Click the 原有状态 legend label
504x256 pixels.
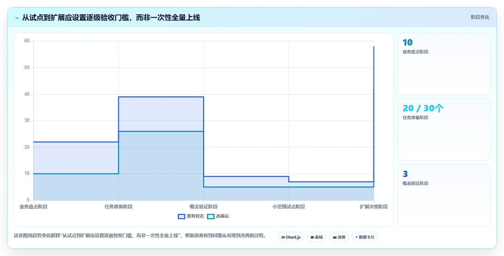[x=195, y=216]
